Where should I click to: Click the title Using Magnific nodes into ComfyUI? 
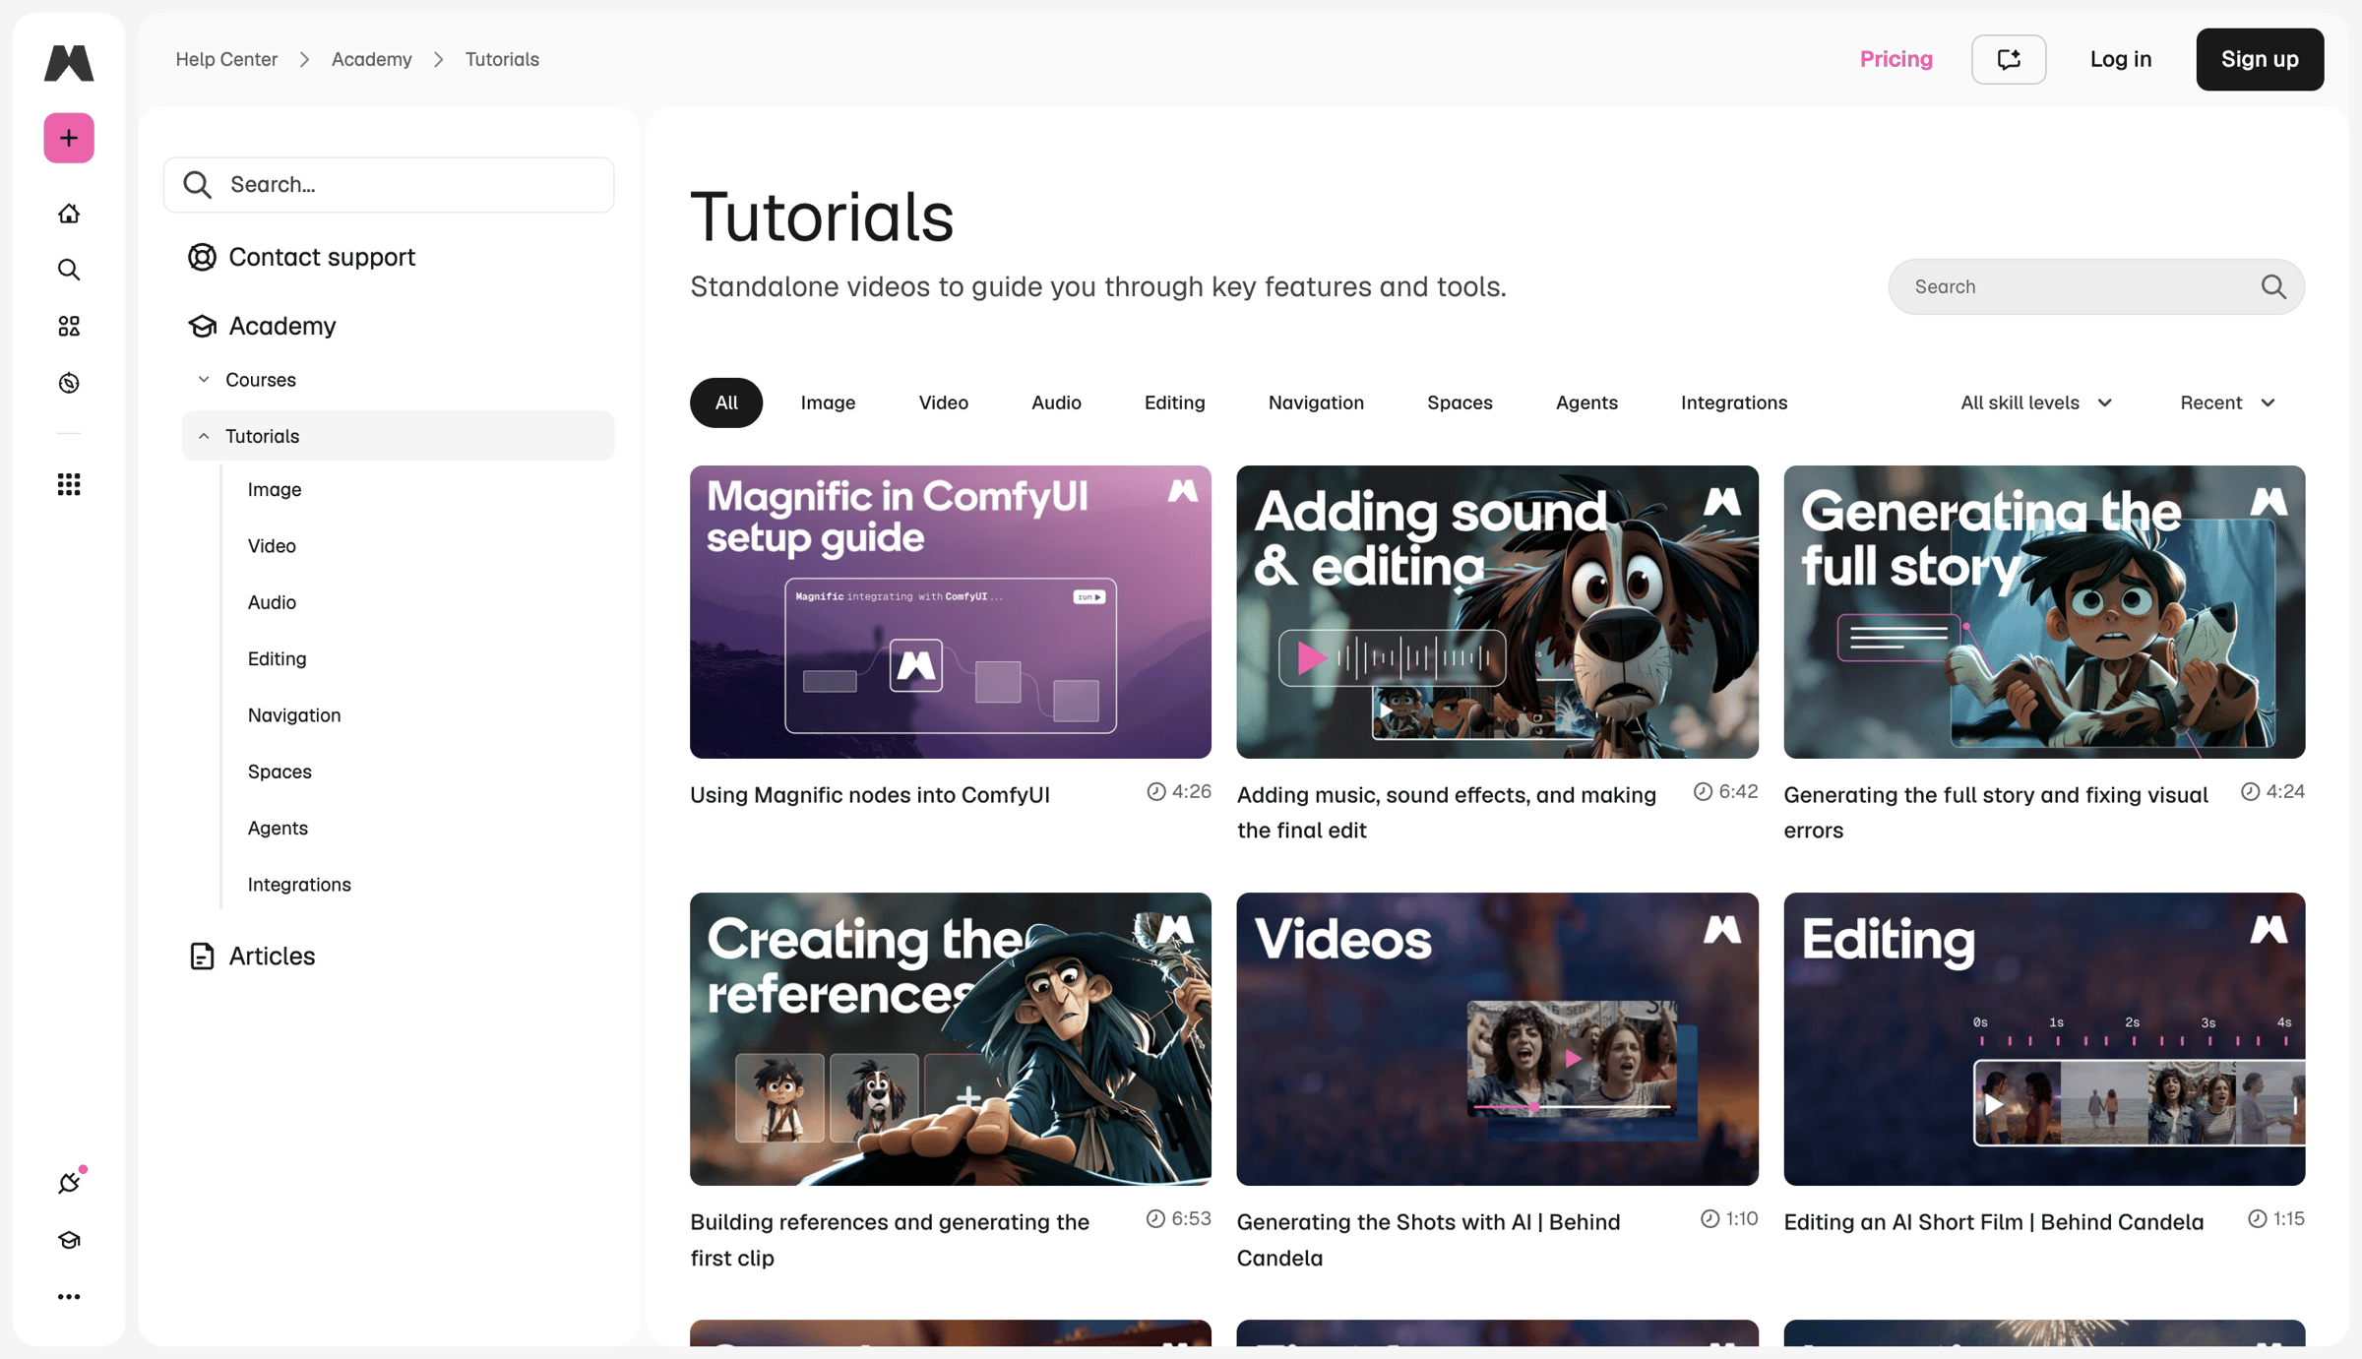(870, 795)
